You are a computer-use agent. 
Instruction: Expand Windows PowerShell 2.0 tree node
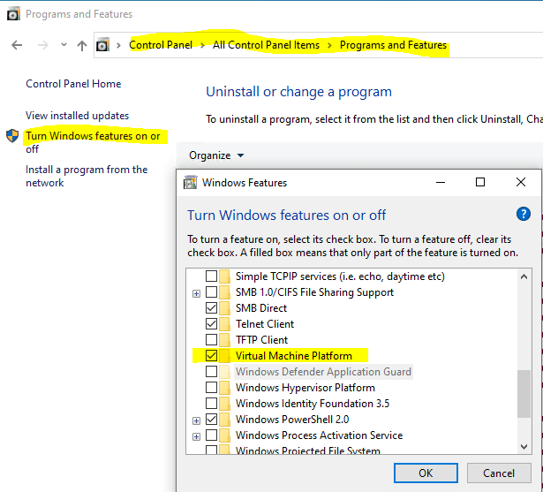click(x=196, y=421)
